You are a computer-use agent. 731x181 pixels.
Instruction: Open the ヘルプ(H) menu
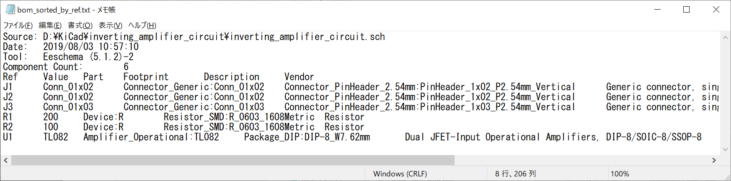pos(142,25)
